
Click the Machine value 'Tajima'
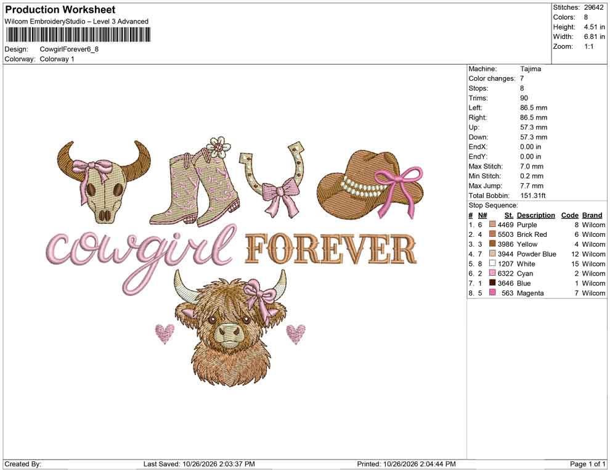[531, 68]
